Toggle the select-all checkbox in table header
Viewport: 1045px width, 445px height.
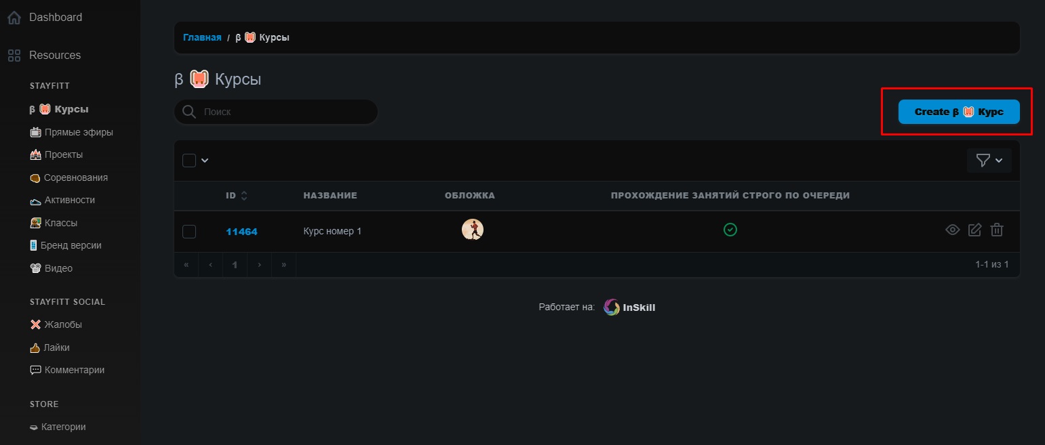pos(189,161)
